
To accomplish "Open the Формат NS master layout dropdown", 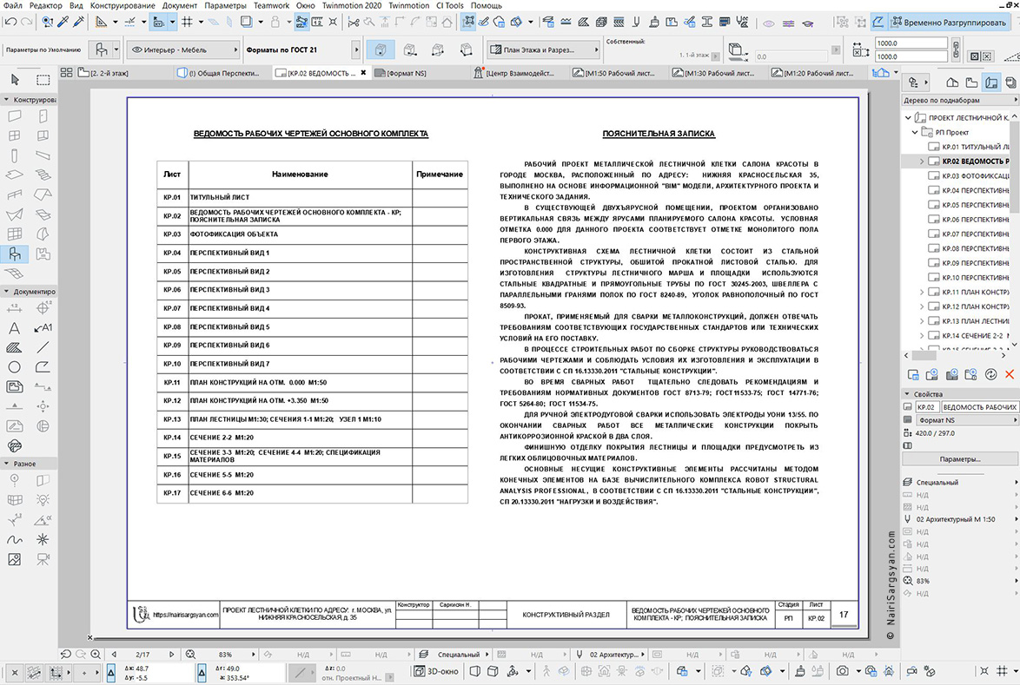I will [x=967, y=420].
